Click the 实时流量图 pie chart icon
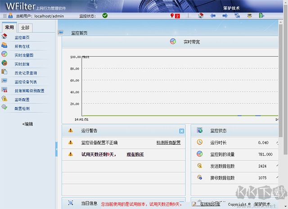The width and height of the screenshot is (288, 209). tap(4, 54)
